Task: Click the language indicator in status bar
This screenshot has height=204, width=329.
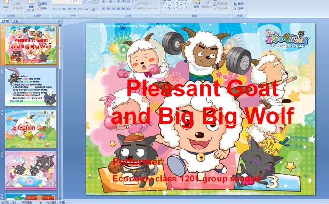Action: point(55,202)
